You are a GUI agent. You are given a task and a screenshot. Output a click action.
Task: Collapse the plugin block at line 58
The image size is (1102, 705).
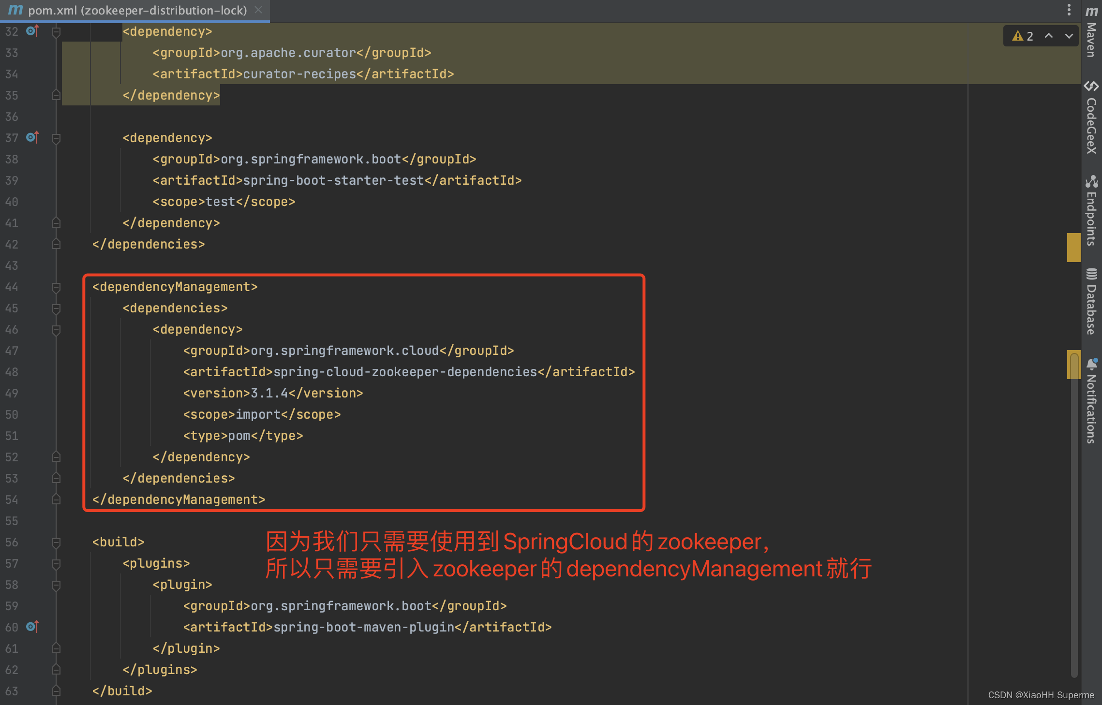pyautogui.click(x=56, y=585)
